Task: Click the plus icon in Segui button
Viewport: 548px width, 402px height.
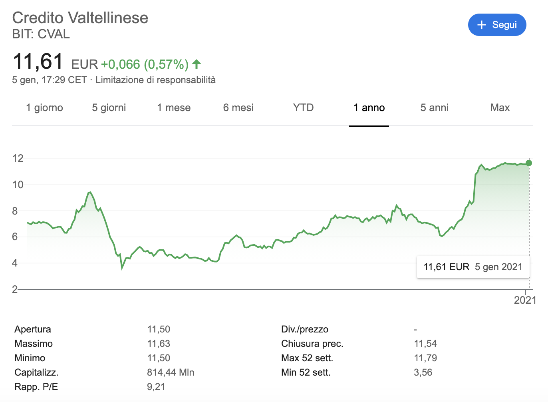Action: [x=482, y=25]
